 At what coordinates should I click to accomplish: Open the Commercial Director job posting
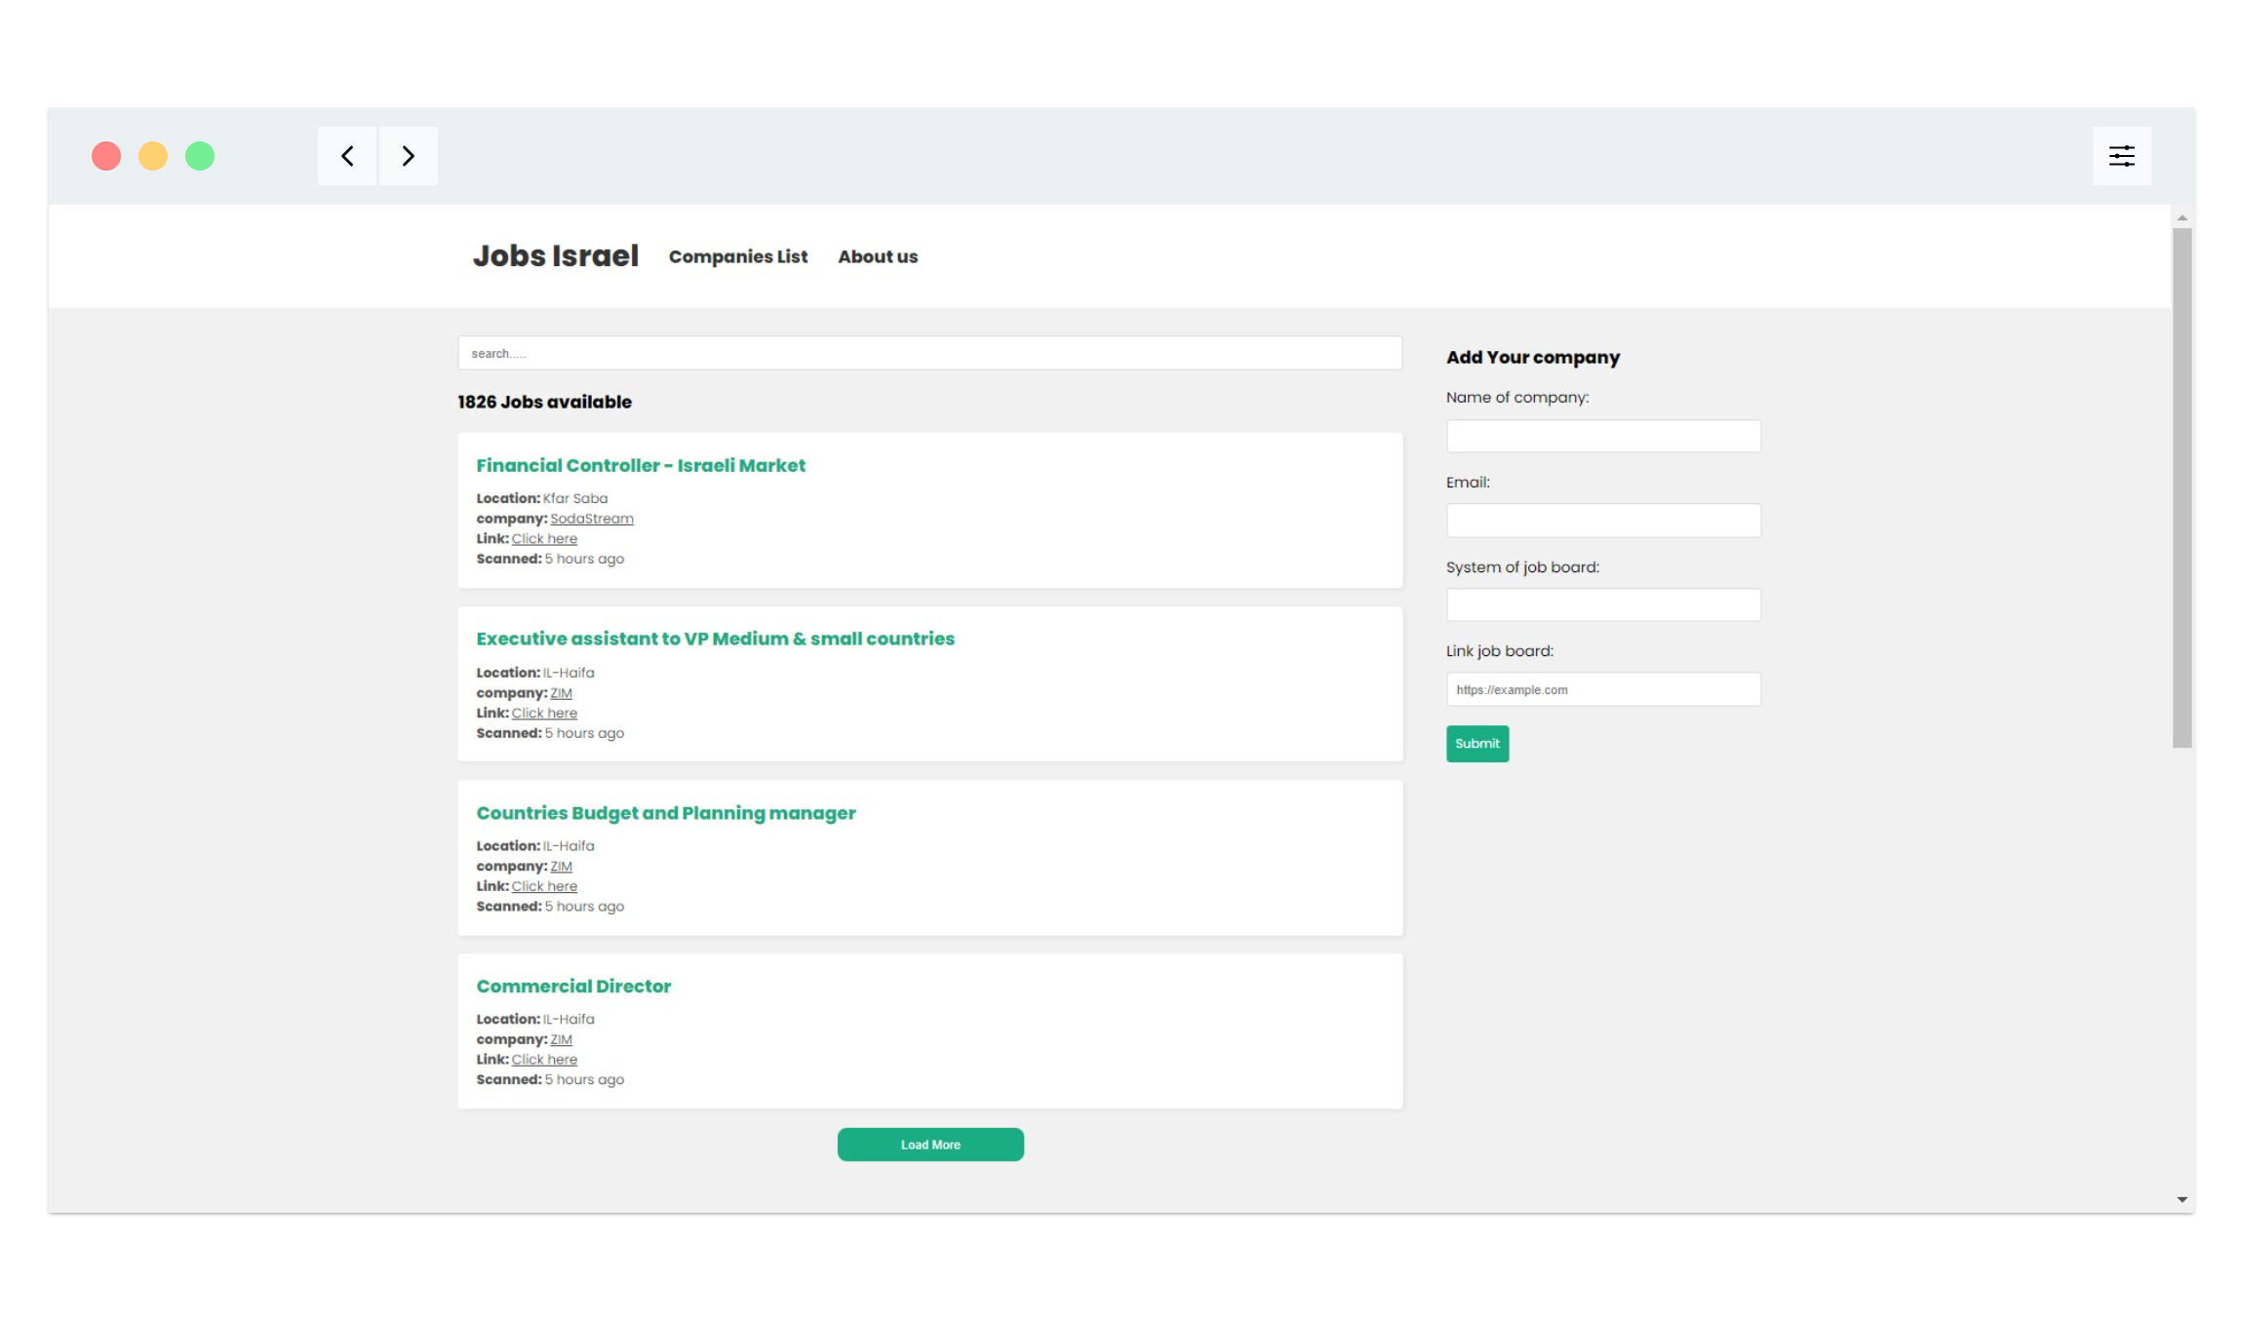[x=572, y=986]
